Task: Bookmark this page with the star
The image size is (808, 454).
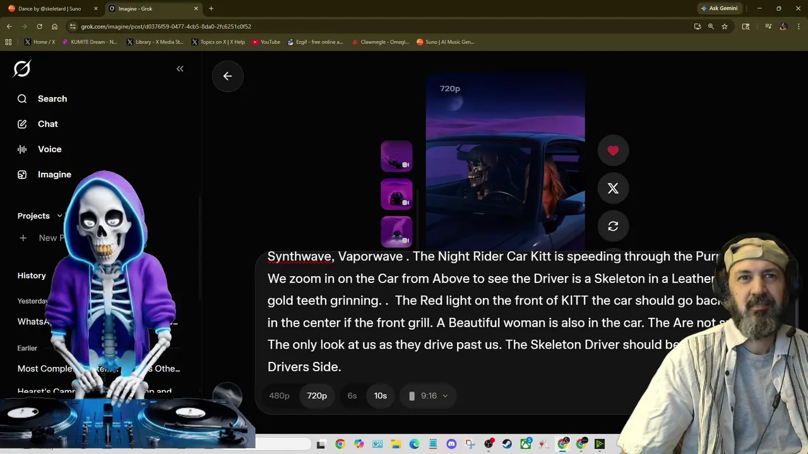Action: point(725,26)
